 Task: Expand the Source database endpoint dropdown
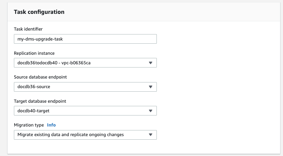pyautogui.click(x=85, y=87)
